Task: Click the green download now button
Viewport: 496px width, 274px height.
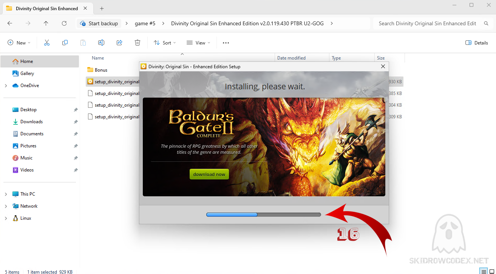Action: tap(209, 174)
